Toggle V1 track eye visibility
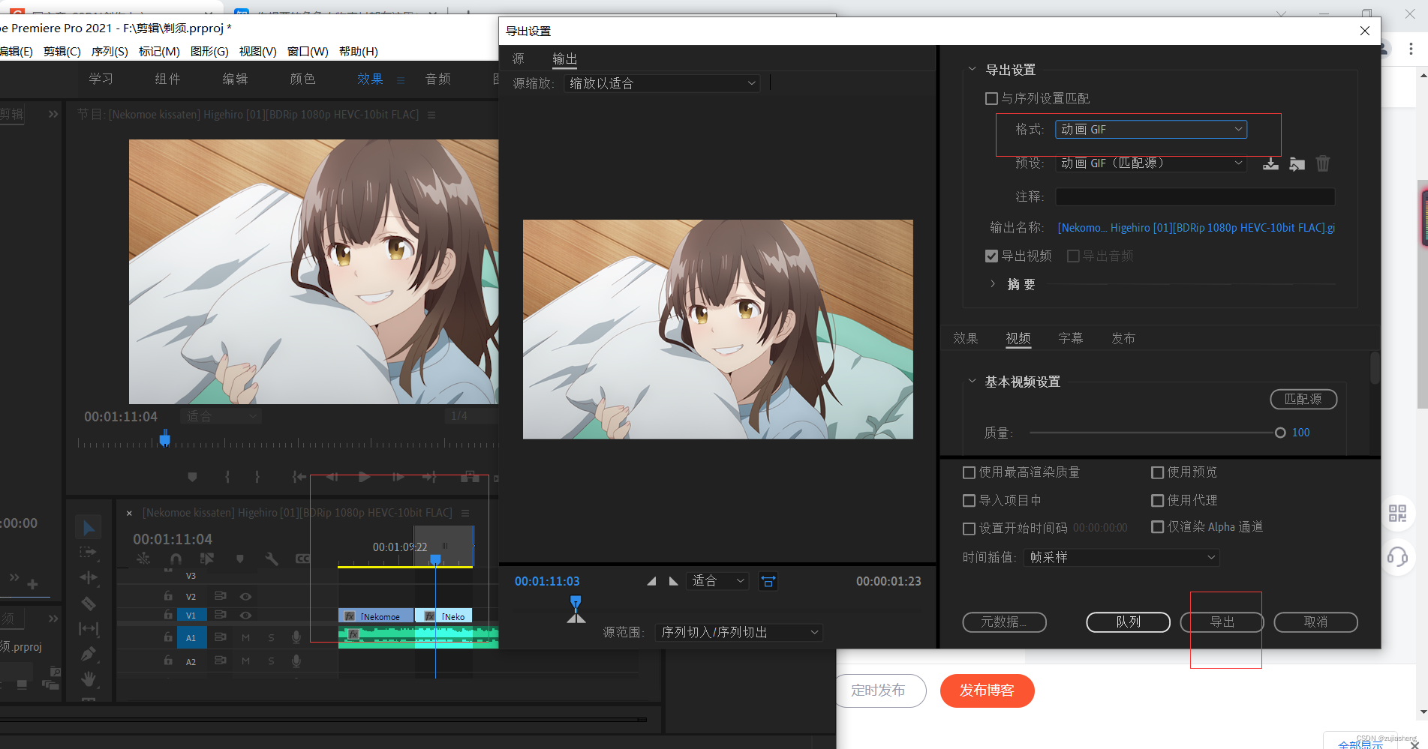The image size is (1428, 749). point(245,615)
